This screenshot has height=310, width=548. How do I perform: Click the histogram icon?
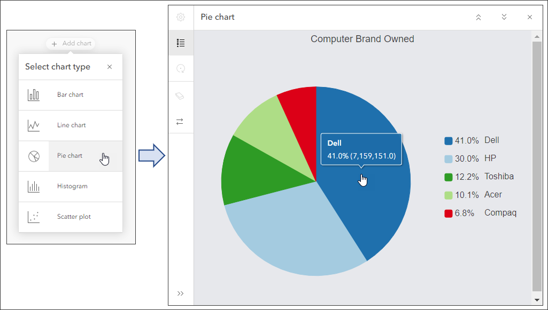34,187
